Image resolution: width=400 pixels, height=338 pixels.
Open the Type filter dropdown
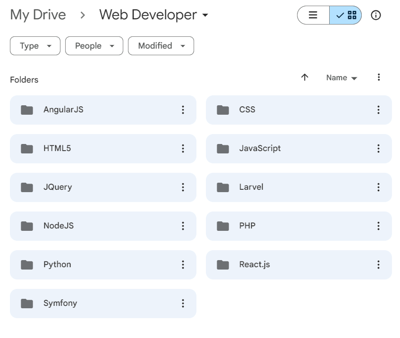(x=35, y=46)
